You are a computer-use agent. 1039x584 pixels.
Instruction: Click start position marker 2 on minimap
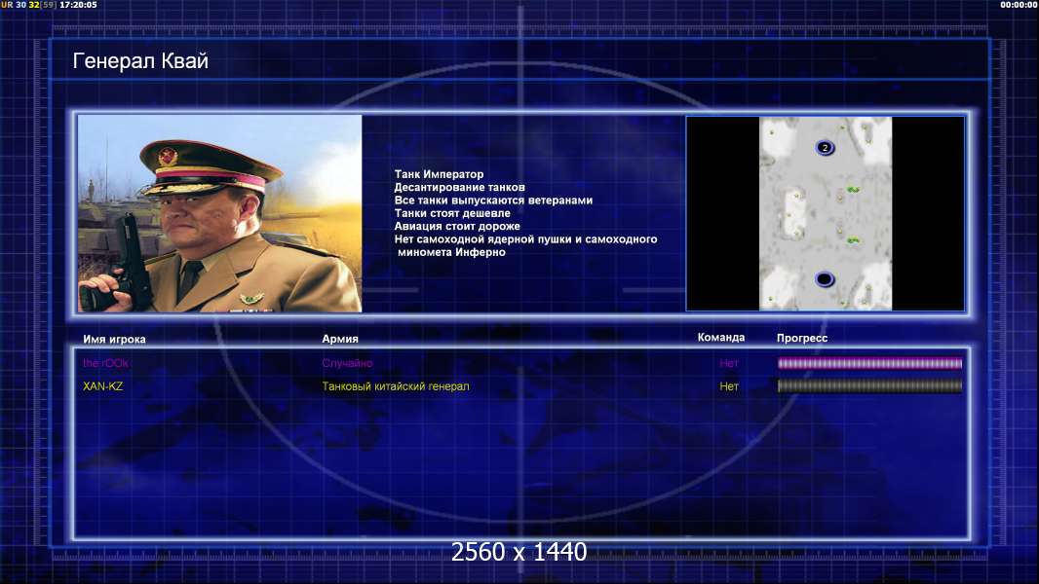(825, 148)
